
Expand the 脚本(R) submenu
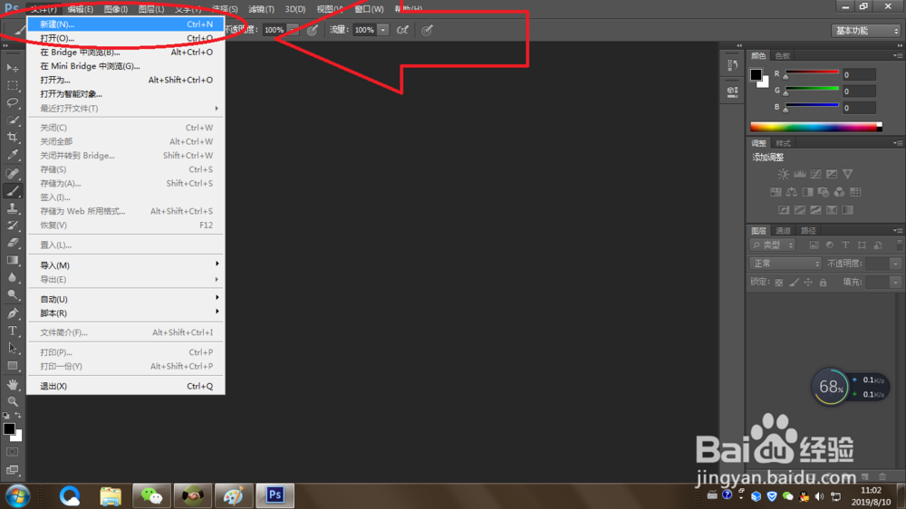pyautogui.click(x=125, y=313)
